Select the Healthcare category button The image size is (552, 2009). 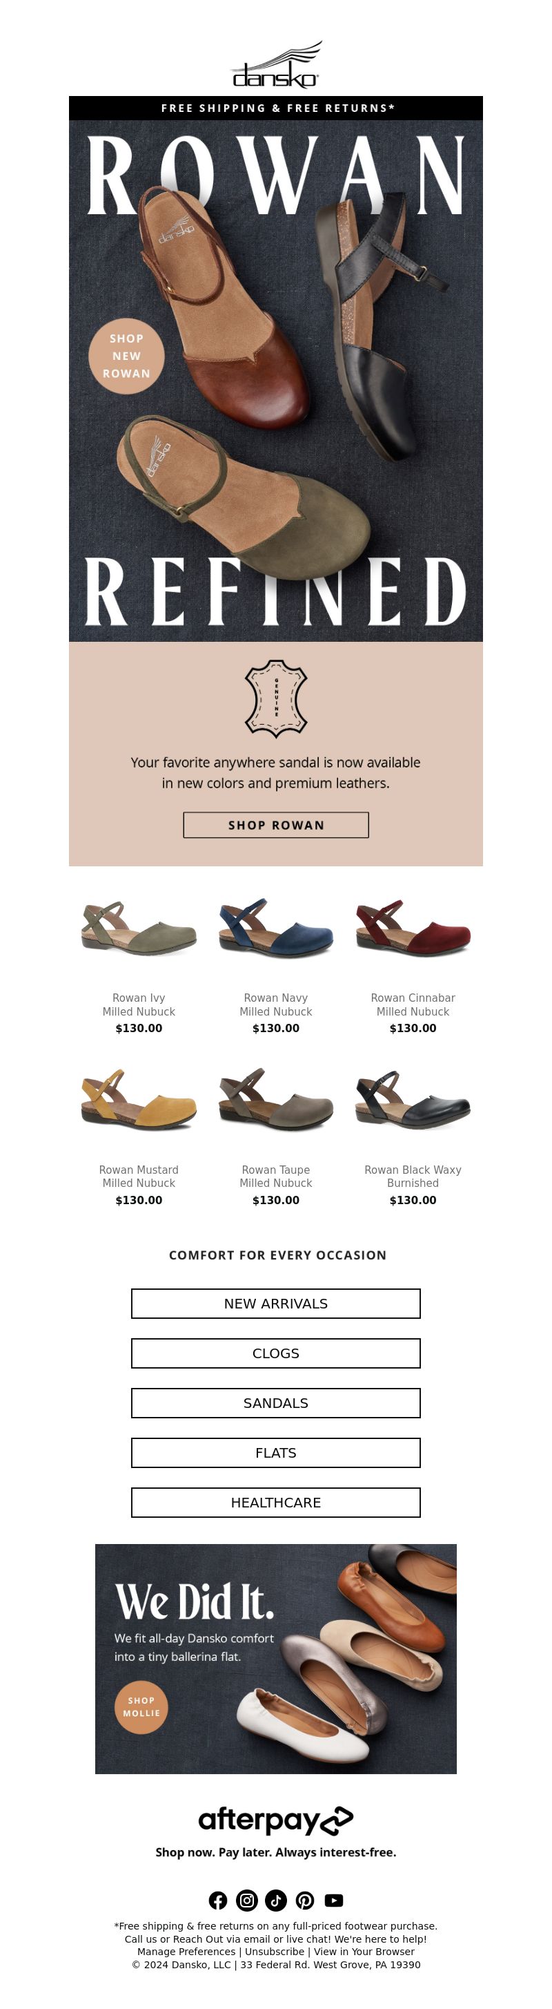275,1502
